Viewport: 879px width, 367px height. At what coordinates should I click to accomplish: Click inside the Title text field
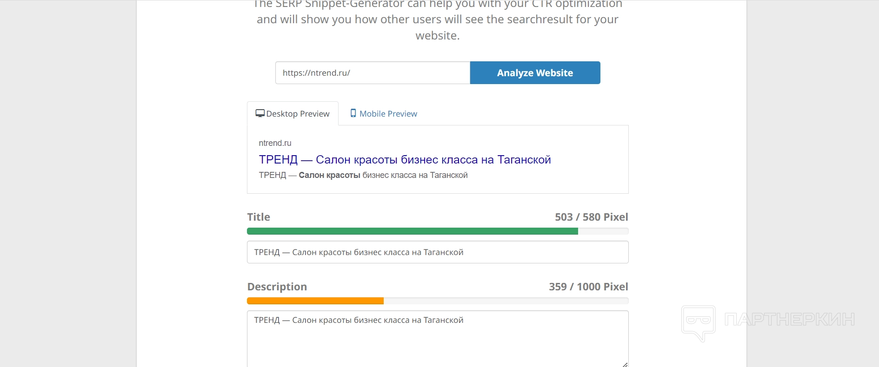437,252
